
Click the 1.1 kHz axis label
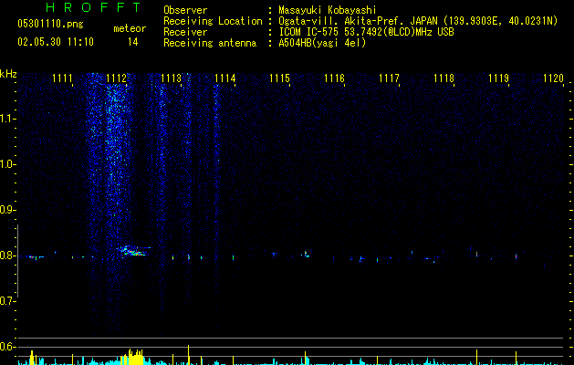[7, 119]
